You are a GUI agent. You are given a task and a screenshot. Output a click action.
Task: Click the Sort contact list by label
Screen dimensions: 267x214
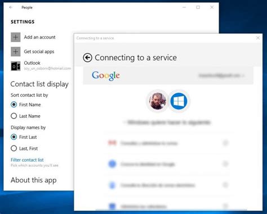(x=29, y=95)
